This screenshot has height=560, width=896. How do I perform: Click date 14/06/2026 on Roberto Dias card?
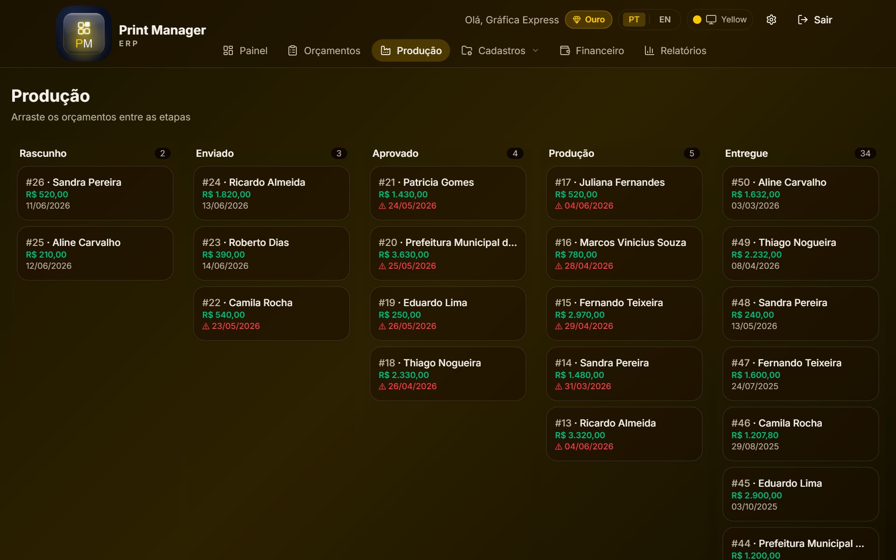225,266
